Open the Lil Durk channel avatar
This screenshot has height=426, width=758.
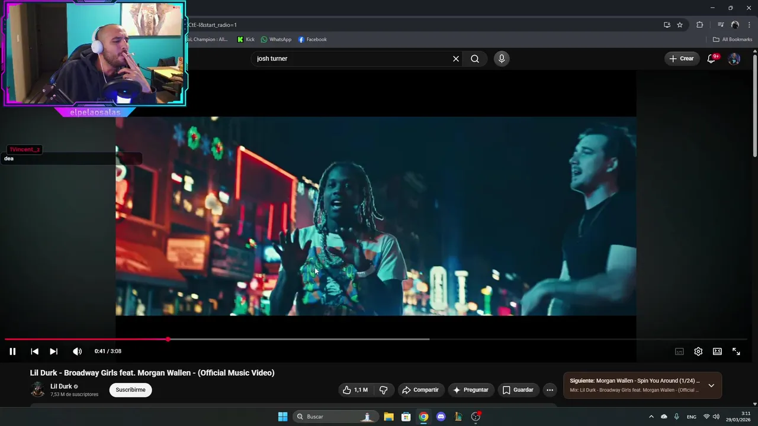tap(37, 389)
